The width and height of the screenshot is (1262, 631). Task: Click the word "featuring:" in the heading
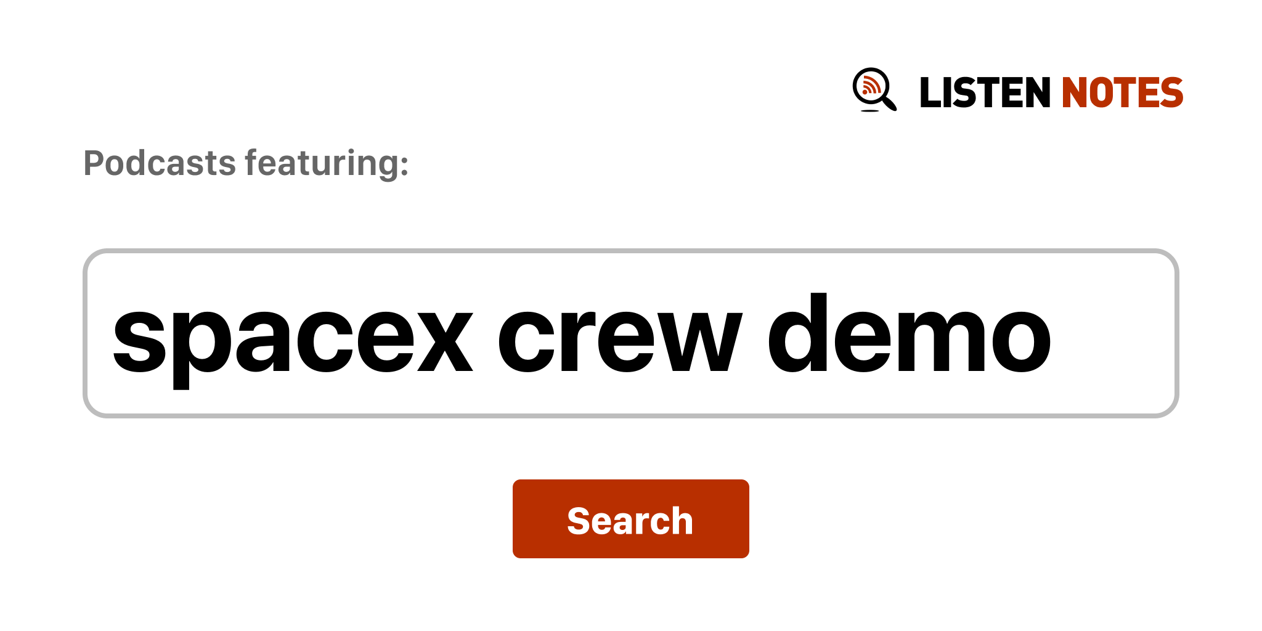(x=327, y=163)
